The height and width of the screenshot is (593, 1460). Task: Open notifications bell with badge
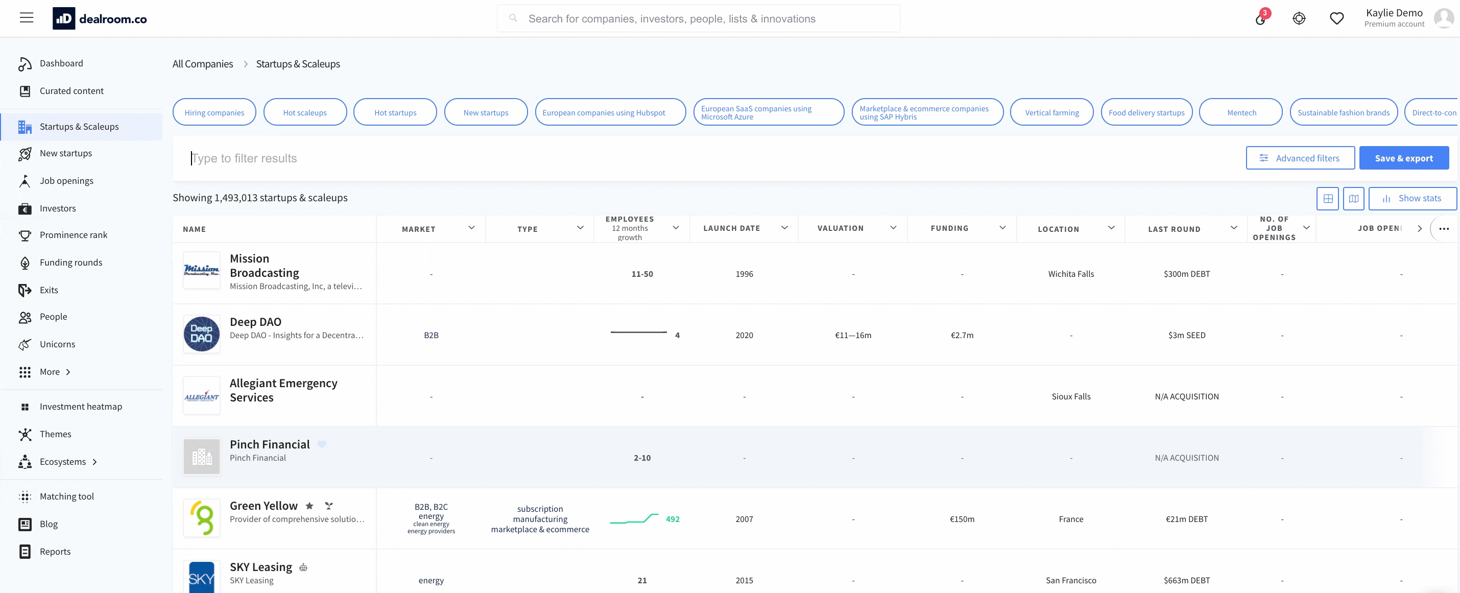tap(1260, 18)
